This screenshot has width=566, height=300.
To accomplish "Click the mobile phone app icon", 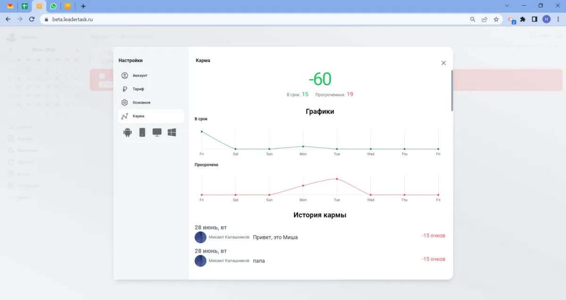I will click(142, 133).
